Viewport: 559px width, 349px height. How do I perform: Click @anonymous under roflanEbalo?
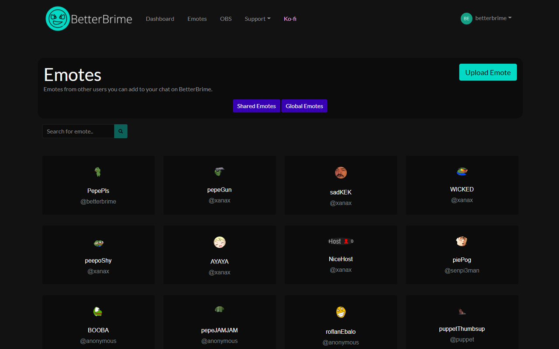[x=341, y=342]
